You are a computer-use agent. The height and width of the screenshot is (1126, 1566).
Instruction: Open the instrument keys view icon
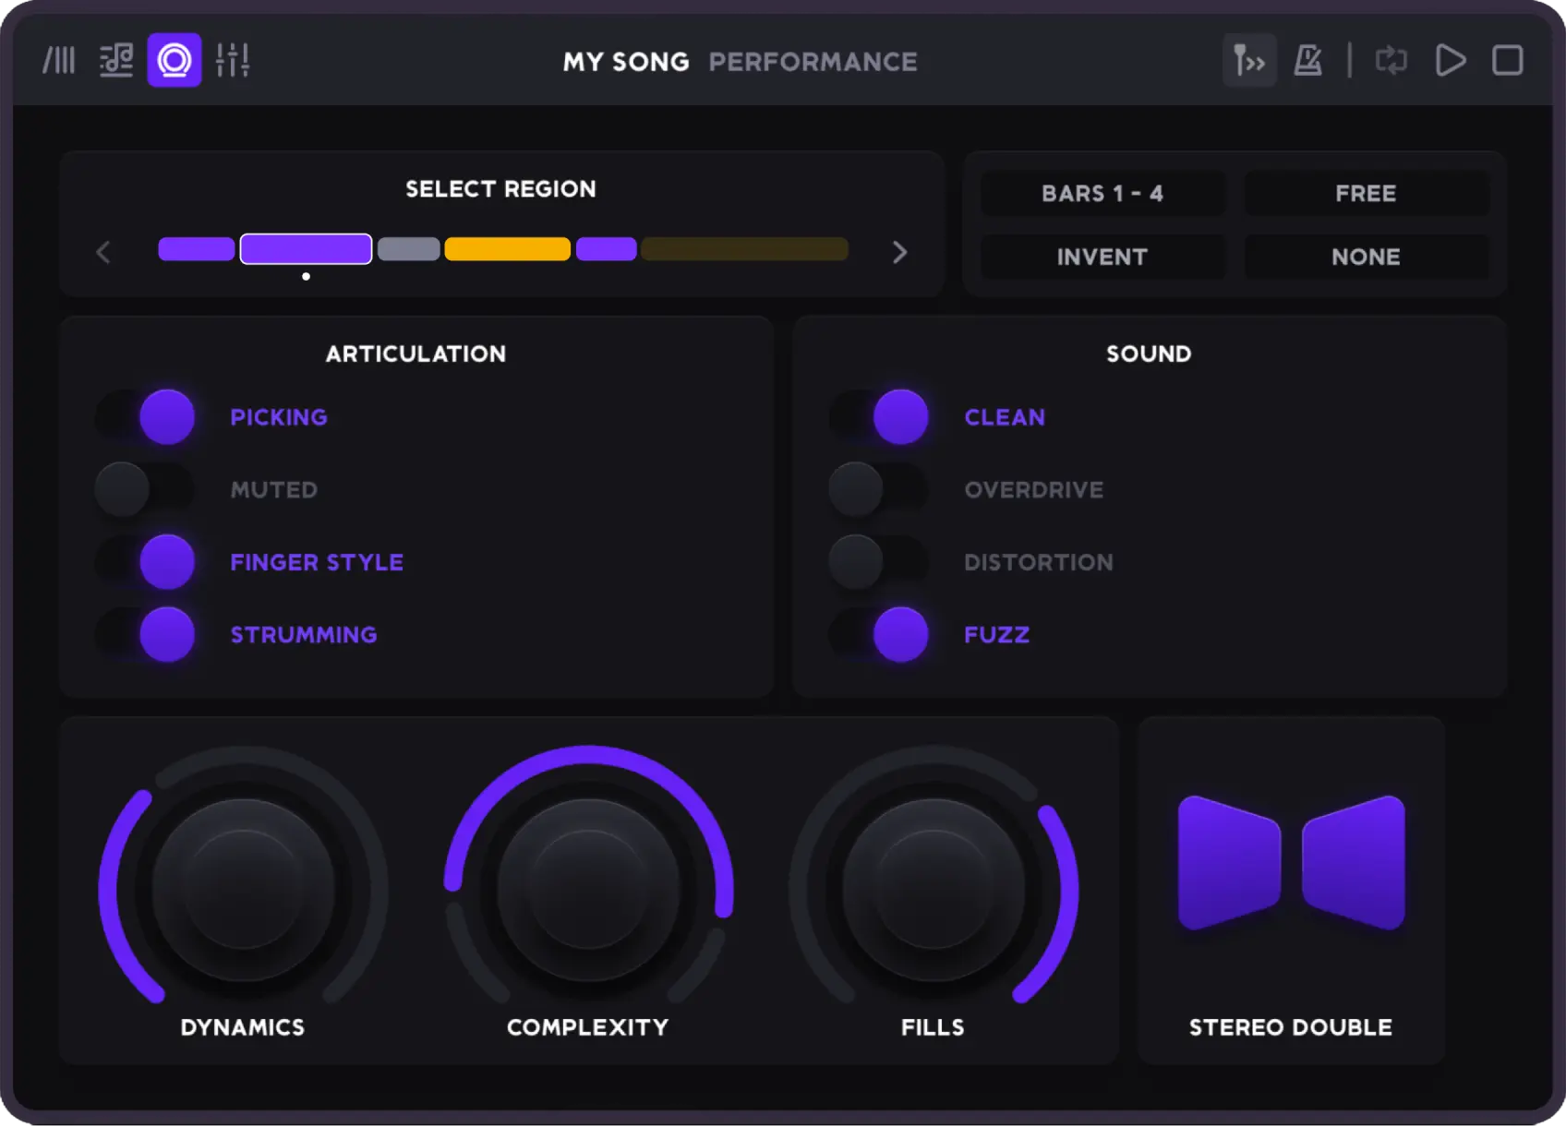[59, 61]
